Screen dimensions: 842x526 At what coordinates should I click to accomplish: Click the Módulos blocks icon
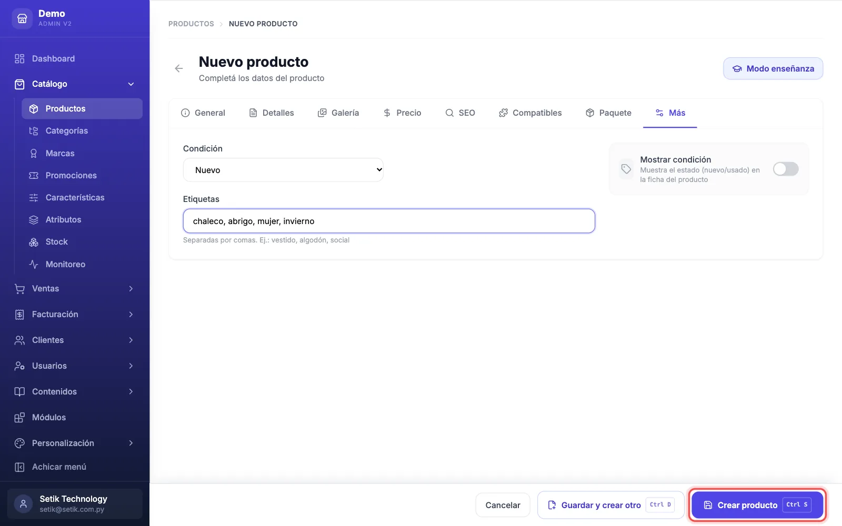19,418
